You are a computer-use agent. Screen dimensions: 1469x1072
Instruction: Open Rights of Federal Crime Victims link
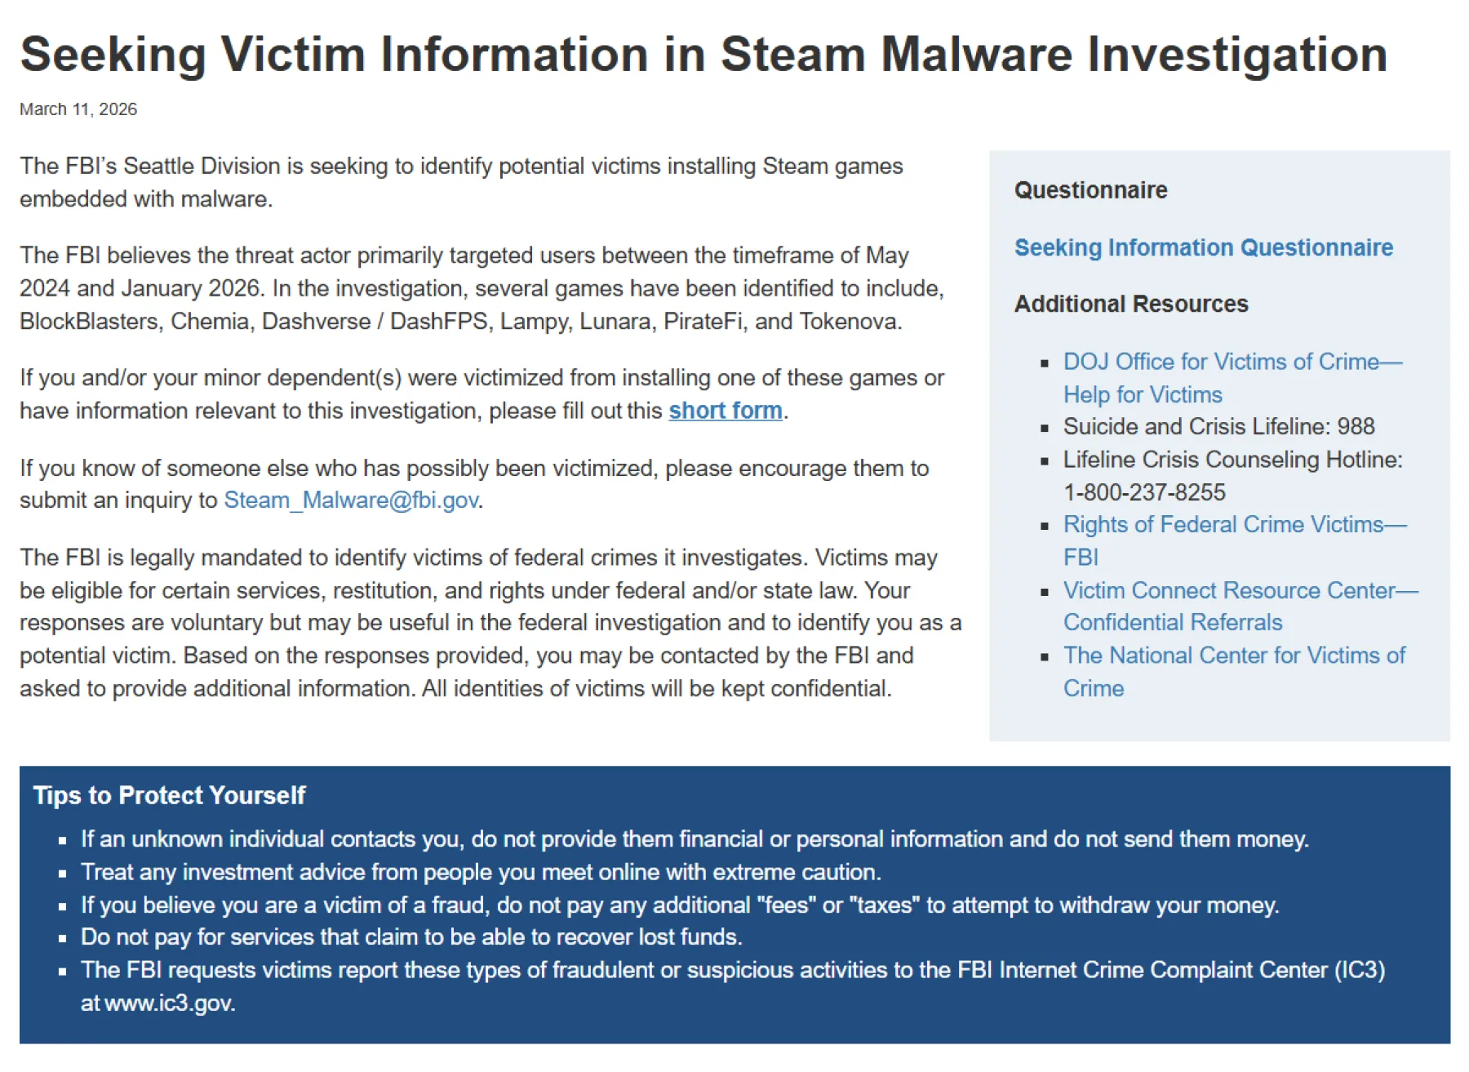(1234, 524)
